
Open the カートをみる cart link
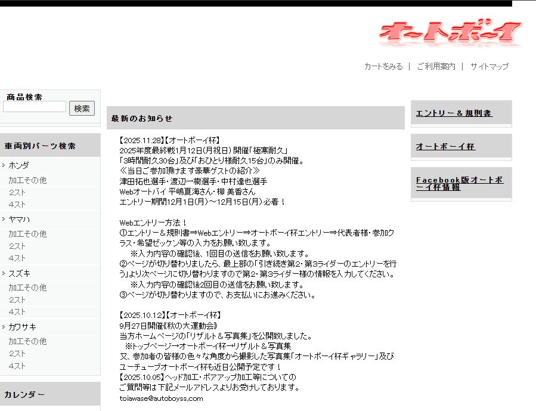click(383, 67)
